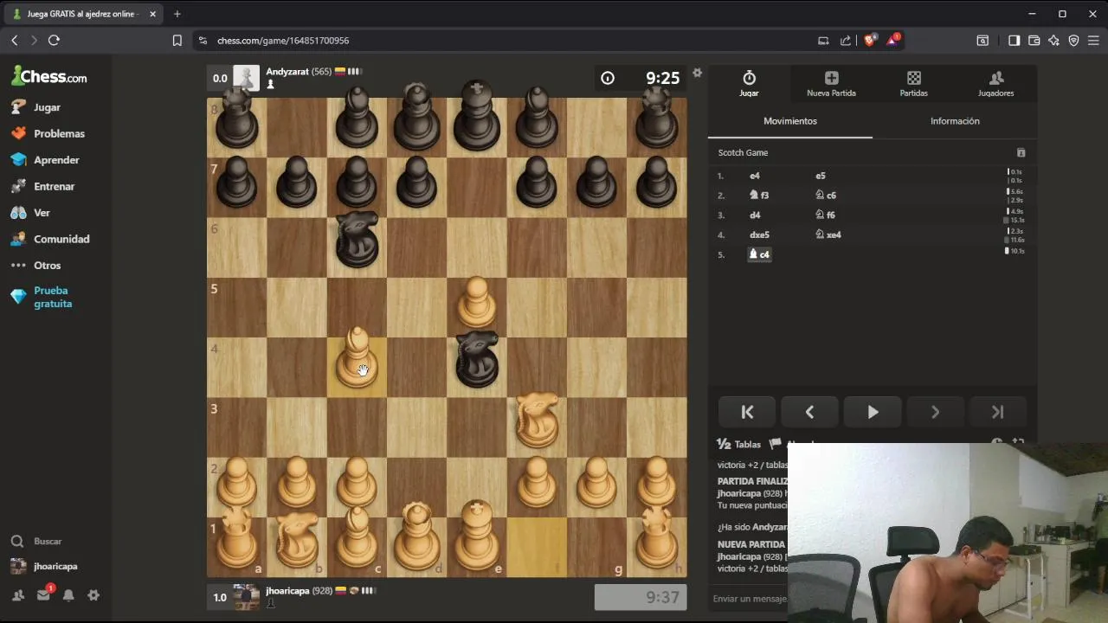Image resolution: width=1108 pixels, height=623 pixels.
Task: Go to next move arrow
Action: (935, 413)
